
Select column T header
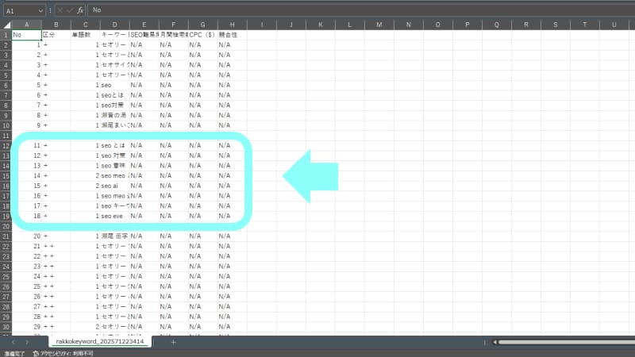[584, 25]
